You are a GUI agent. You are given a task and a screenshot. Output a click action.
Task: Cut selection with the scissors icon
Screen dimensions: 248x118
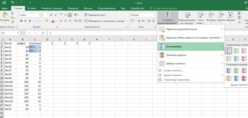[x=12, y=14]
